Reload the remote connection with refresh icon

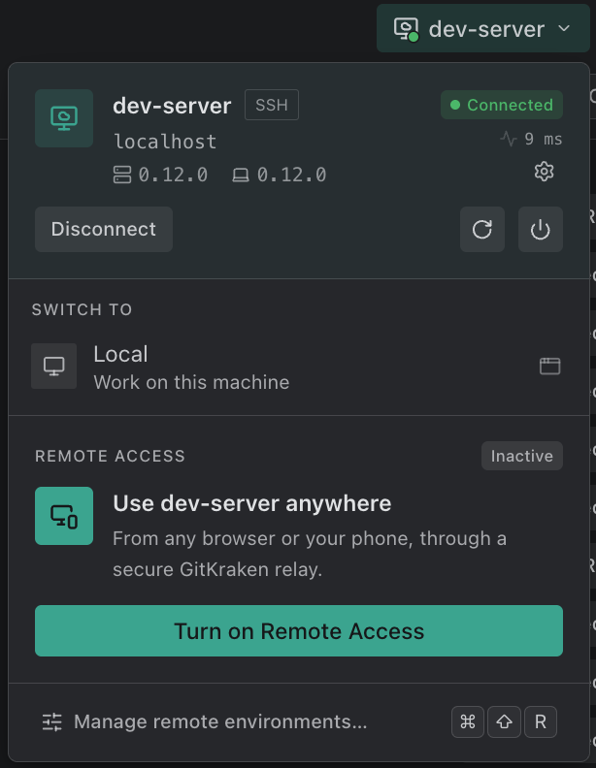tap(482, 229)
